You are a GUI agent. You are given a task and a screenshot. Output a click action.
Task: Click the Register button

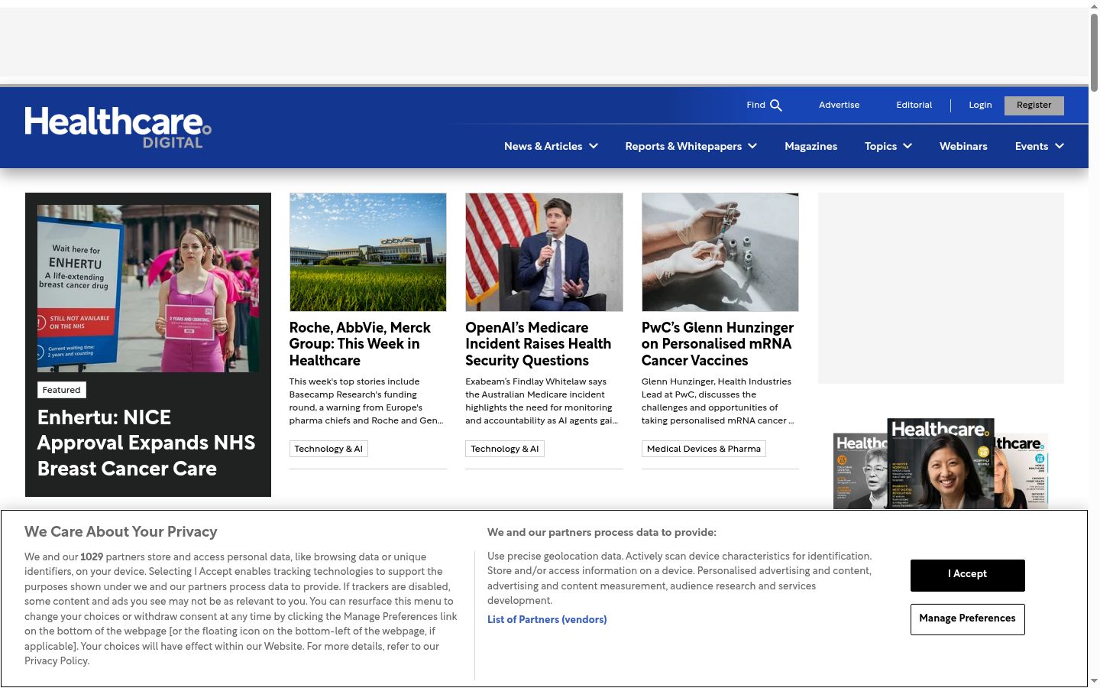tap(1034, 105)
